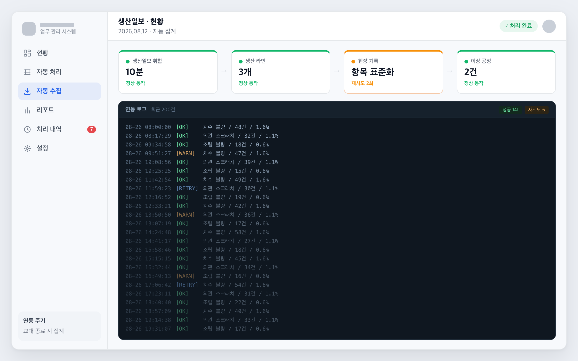Open the 생산일보 취합 10분 card
This screenshot has height=361, width=578.
168,72
